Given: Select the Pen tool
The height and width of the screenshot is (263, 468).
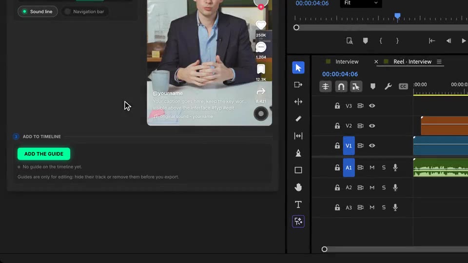Looking at the screenshot, I should (x=298, y=153).
